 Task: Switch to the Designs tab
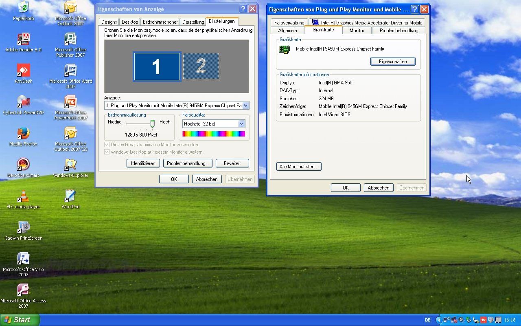[109, 22]
